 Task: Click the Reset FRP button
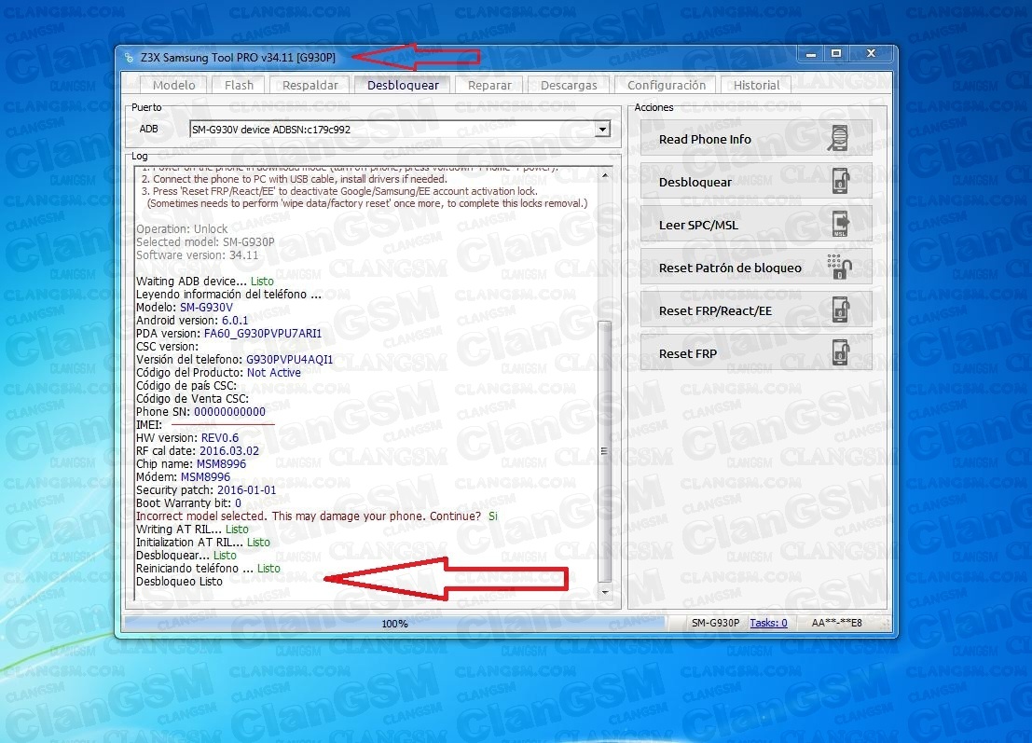pos(756,352)
